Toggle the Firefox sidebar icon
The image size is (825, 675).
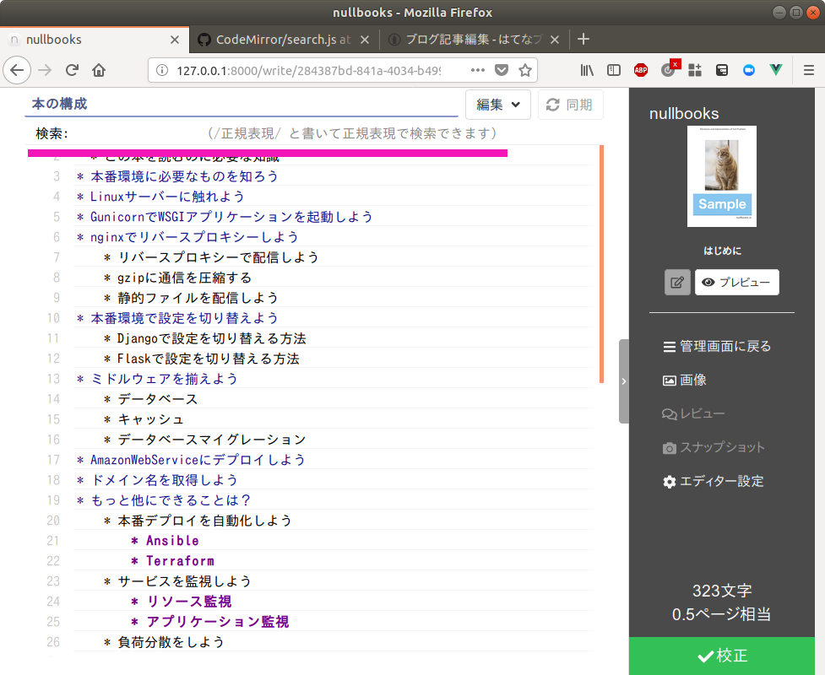pos(614,70)
